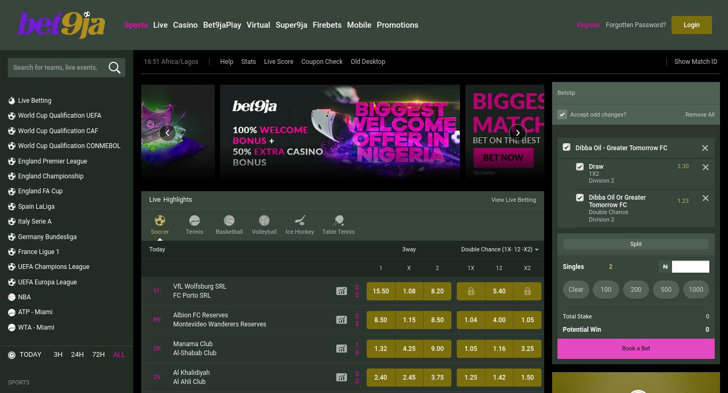Viewport: 728px width, 393px height.
Task: Open NBA in the sidebar
Action: 25,297
